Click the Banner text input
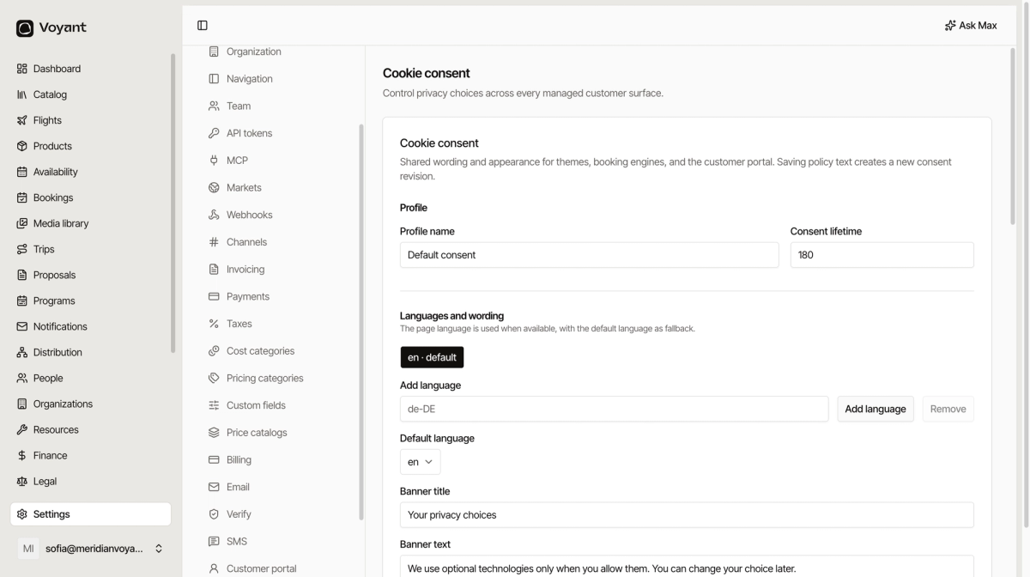 click(x=687, y=567)
